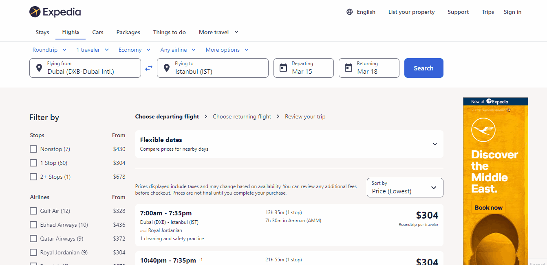
Task: Open the Trips link
Action: [488, 12]
